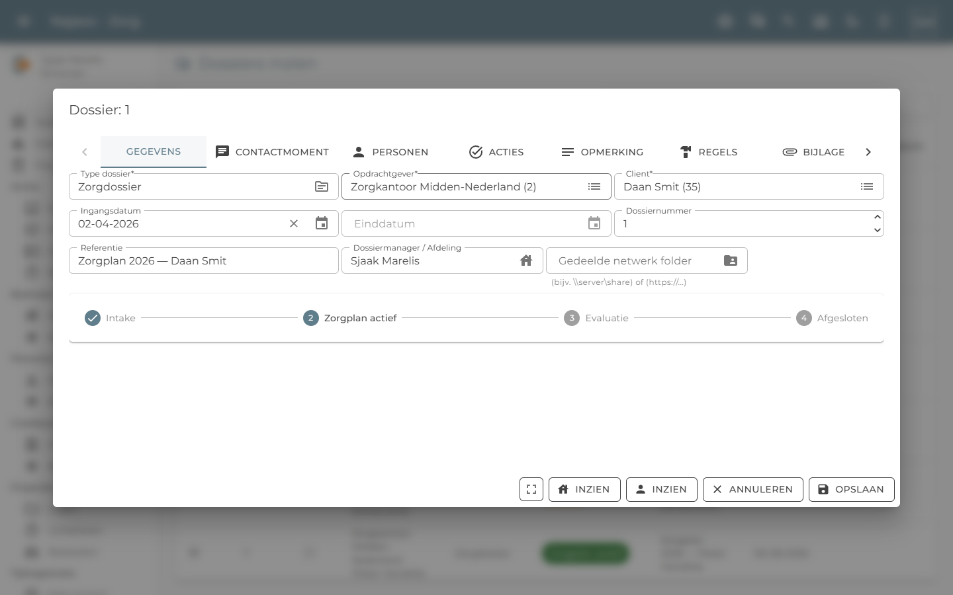
Task: Click the Opslaan button
Action: pos(852,489)
